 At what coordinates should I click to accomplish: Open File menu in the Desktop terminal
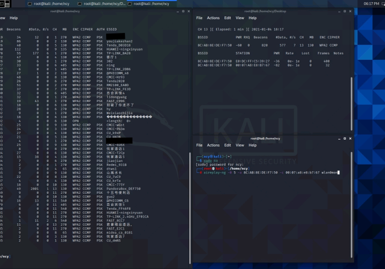click(x=200, y=18)
